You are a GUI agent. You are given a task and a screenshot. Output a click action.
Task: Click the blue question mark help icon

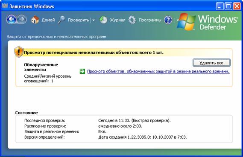pyautogui.click(x=168, y=20)
